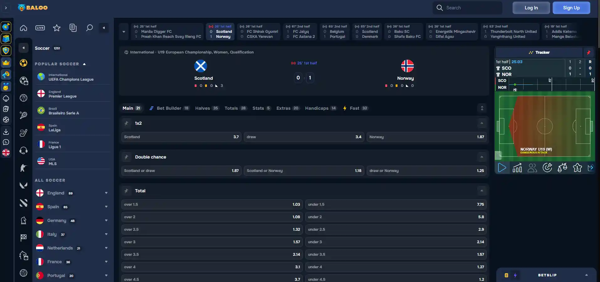This screenshot has height=282, width=600.
Task: Select the basketball sport icon
Action: coord(24,98)
